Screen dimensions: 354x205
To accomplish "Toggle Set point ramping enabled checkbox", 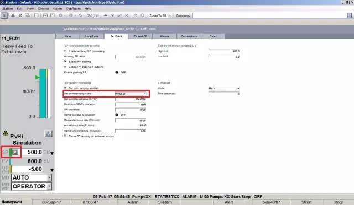I will pyautogui.click(x=65, y=88).
